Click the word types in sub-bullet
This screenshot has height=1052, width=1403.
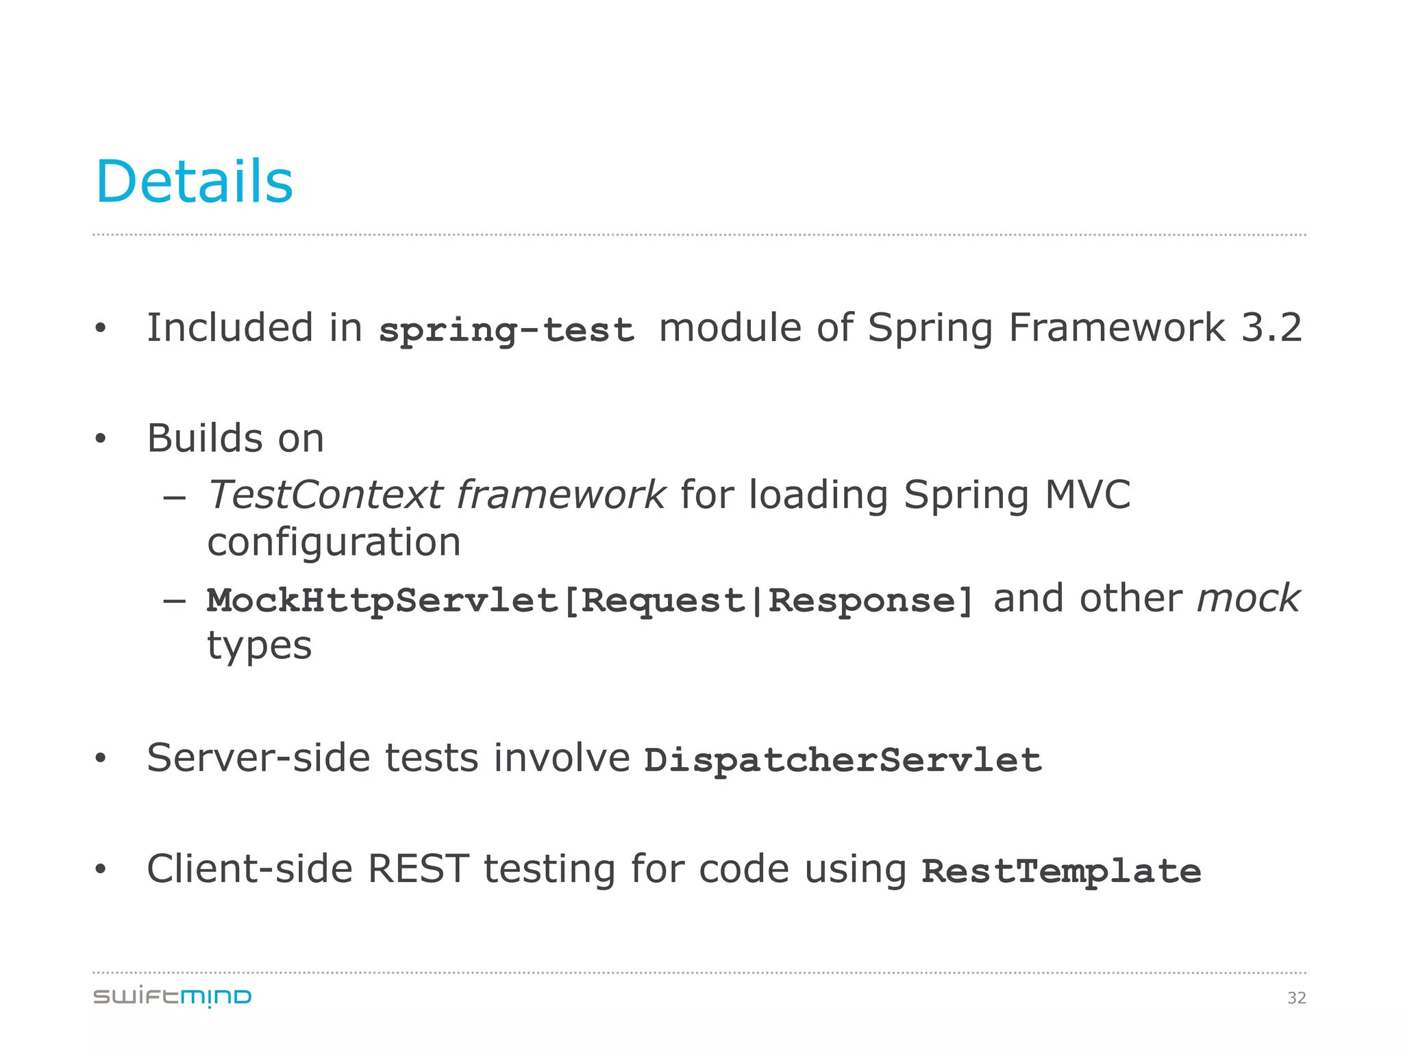tap(260, 647)
